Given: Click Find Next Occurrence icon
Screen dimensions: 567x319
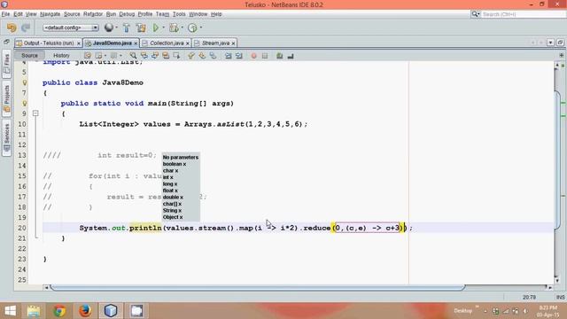Looking at the screenshot, I should pyautogui.click(x=155, y=56).
